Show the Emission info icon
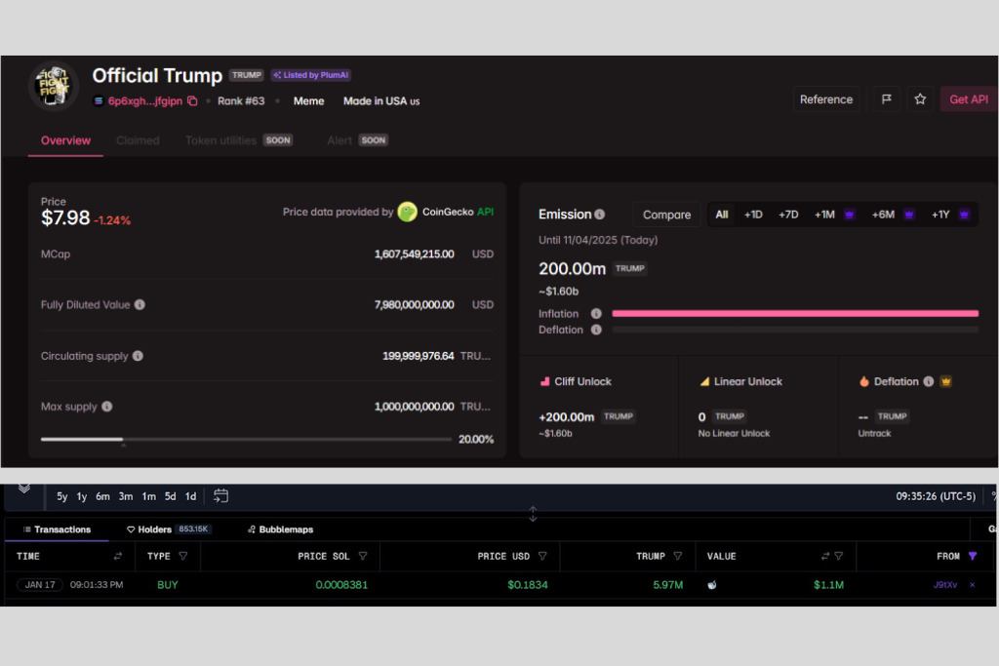This screenshot has height=666, width=999. click(600, 215)
